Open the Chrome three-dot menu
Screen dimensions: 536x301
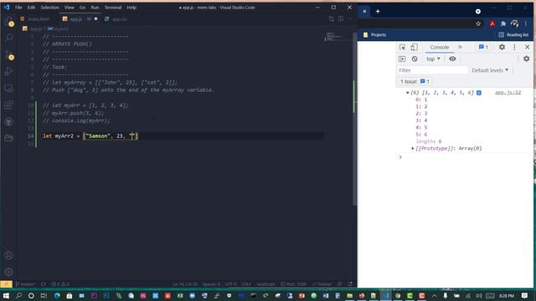click(x=526, y=23)
